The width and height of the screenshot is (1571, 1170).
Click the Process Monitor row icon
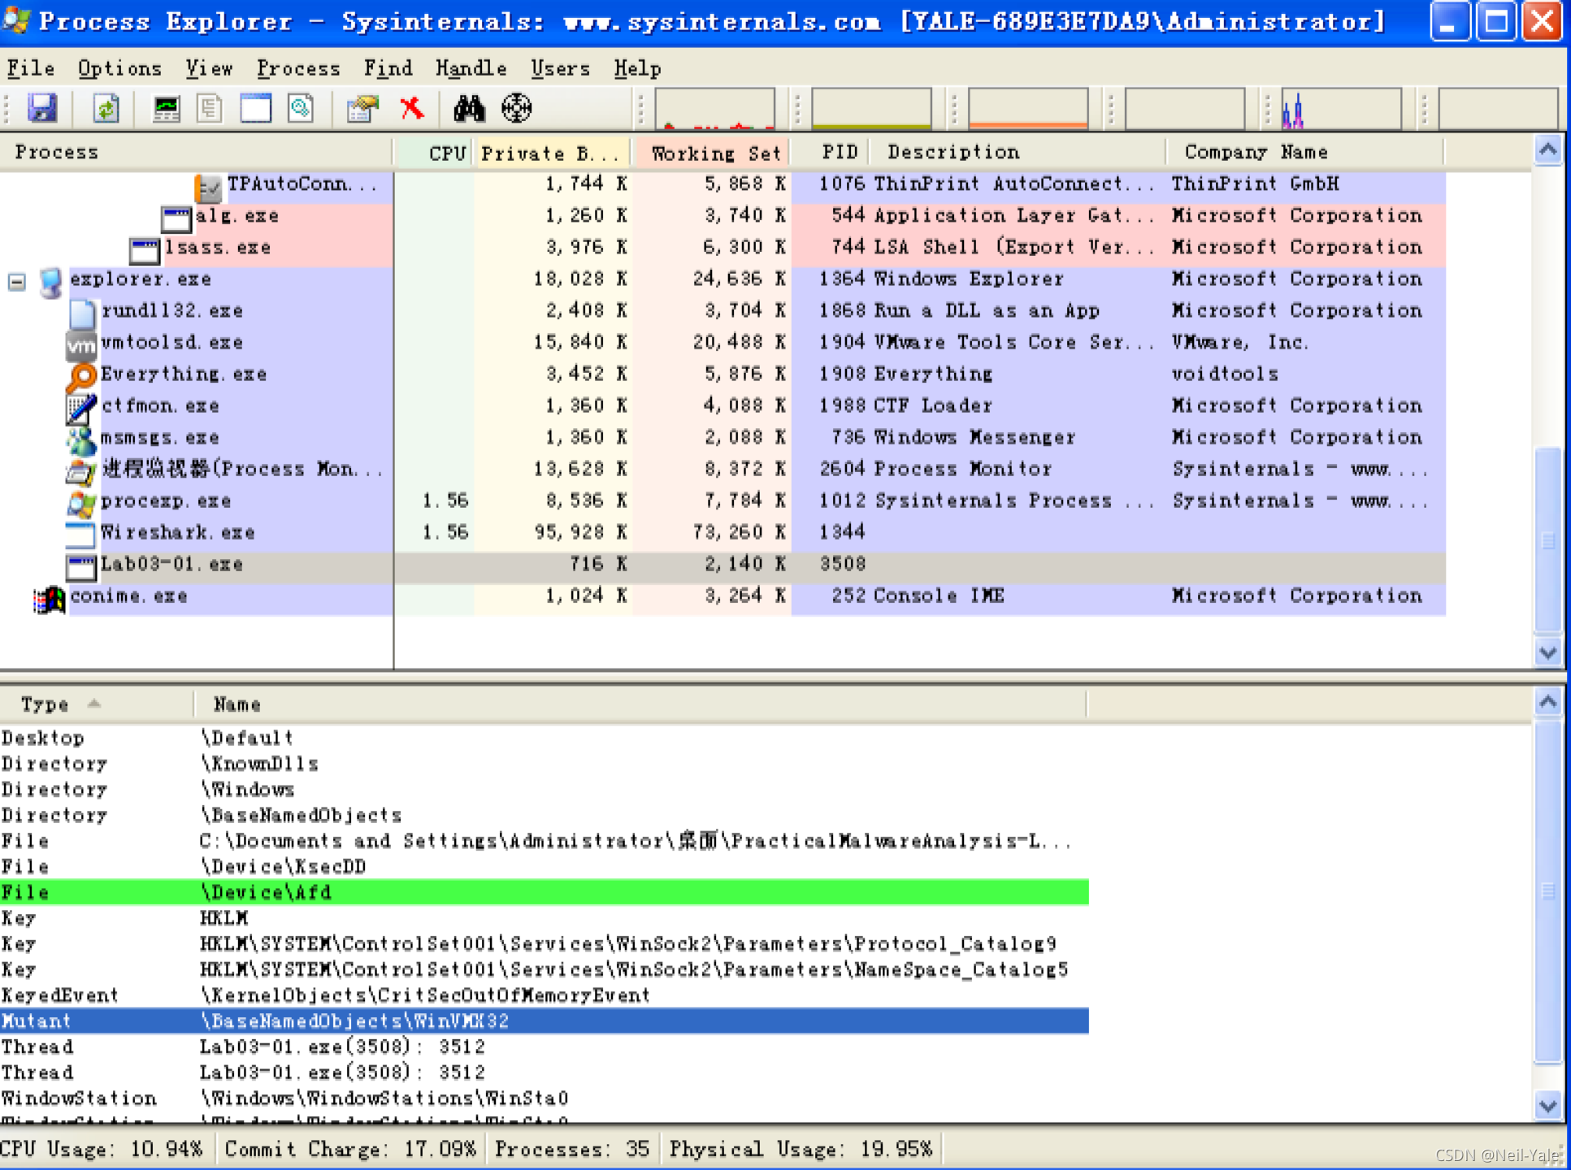tap(80, 471)
